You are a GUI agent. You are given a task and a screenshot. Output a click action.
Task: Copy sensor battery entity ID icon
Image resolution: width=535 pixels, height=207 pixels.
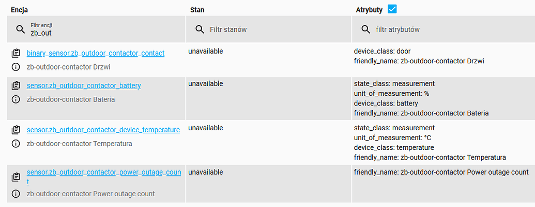point(16,86)
